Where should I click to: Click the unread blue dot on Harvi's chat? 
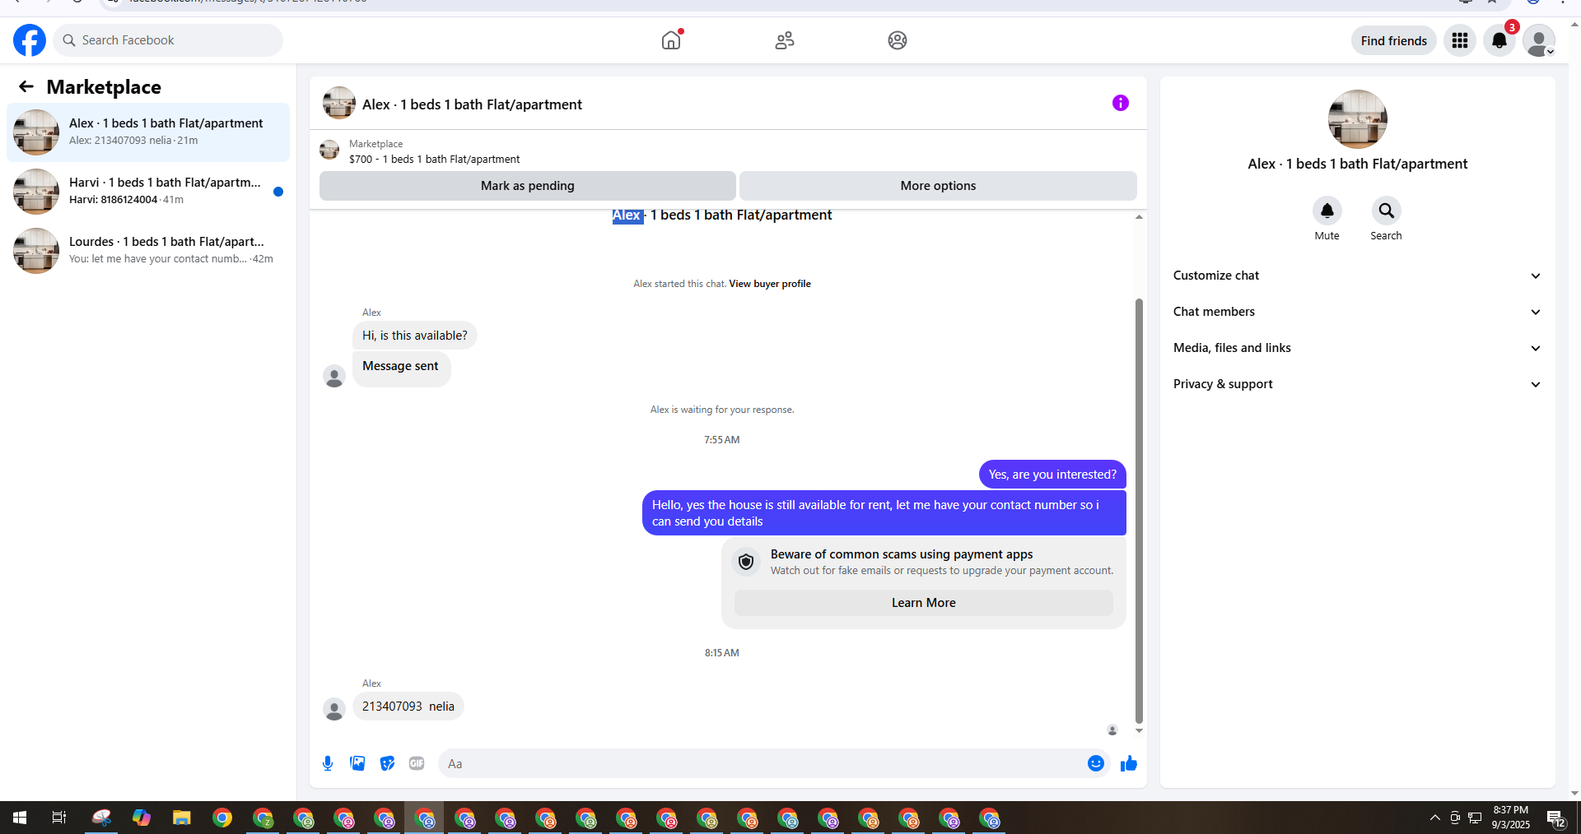(x=278, y=192)
